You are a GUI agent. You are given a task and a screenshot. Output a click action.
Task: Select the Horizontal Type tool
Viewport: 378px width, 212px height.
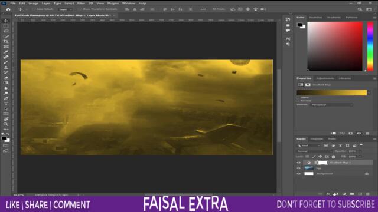pyautogui.click(x=6, y=104)
